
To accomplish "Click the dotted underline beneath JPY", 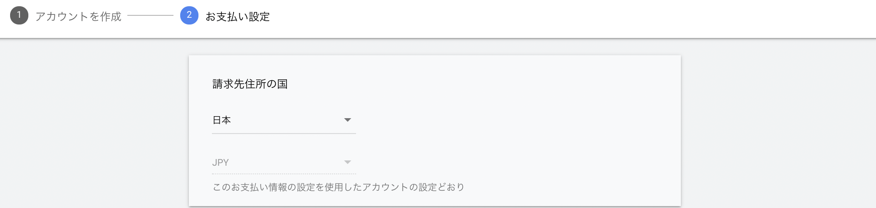I will [284, 174].
